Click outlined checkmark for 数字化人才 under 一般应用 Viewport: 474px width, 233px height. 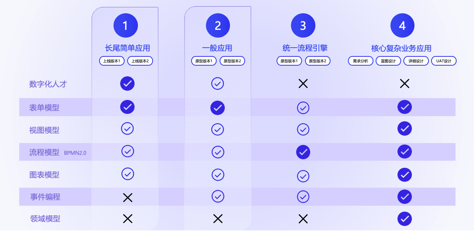tap(217, 84)
